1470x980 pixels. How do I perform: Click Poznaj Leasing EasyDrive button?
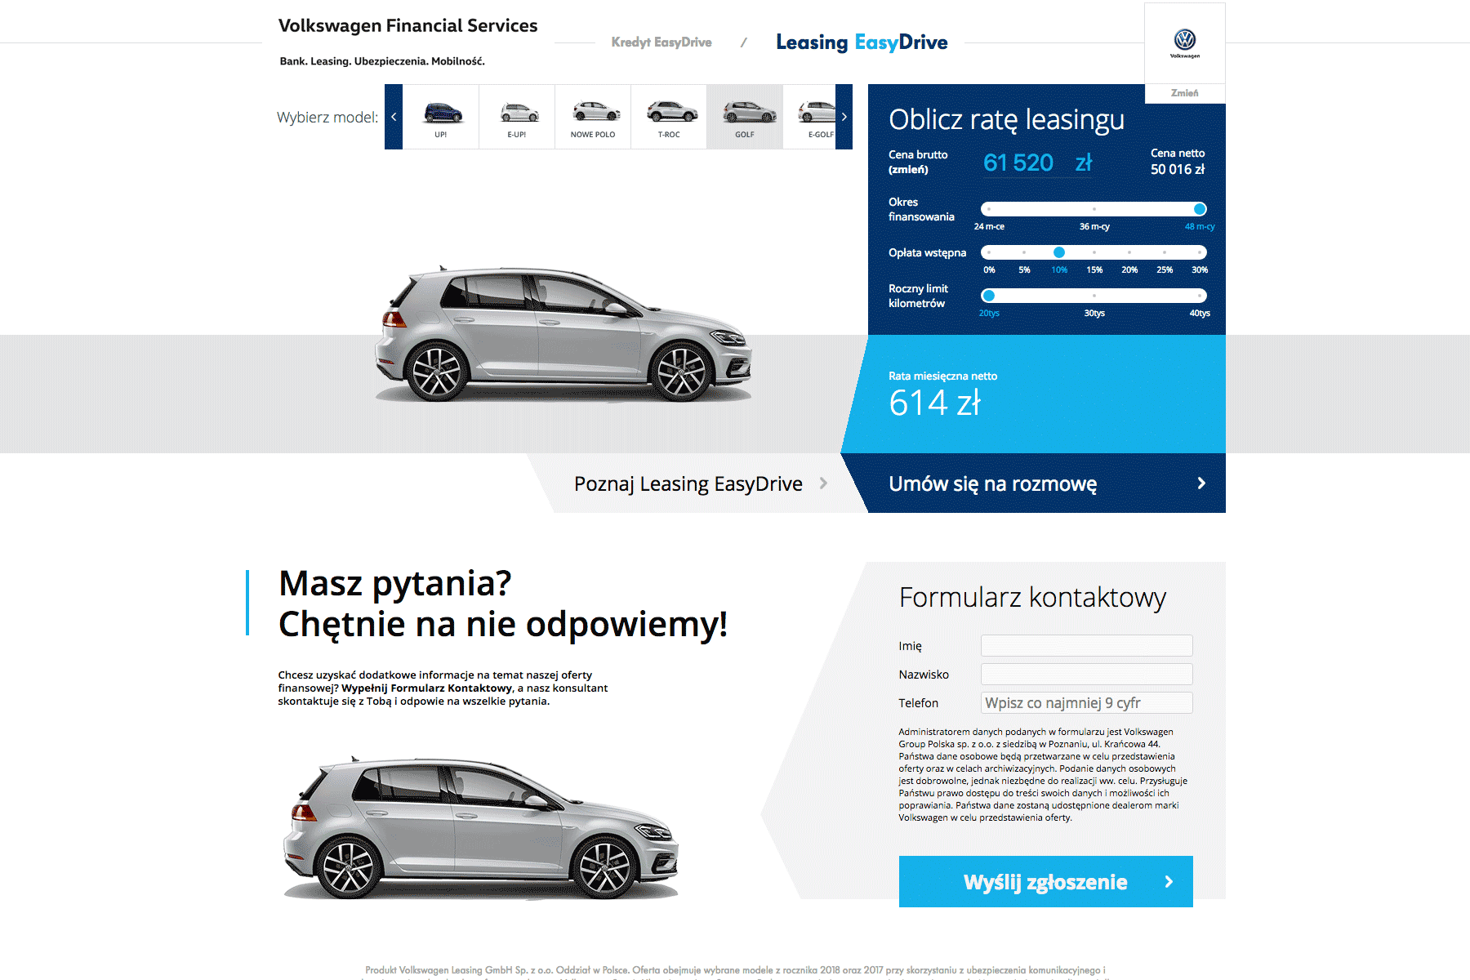[x=698, y=483]
